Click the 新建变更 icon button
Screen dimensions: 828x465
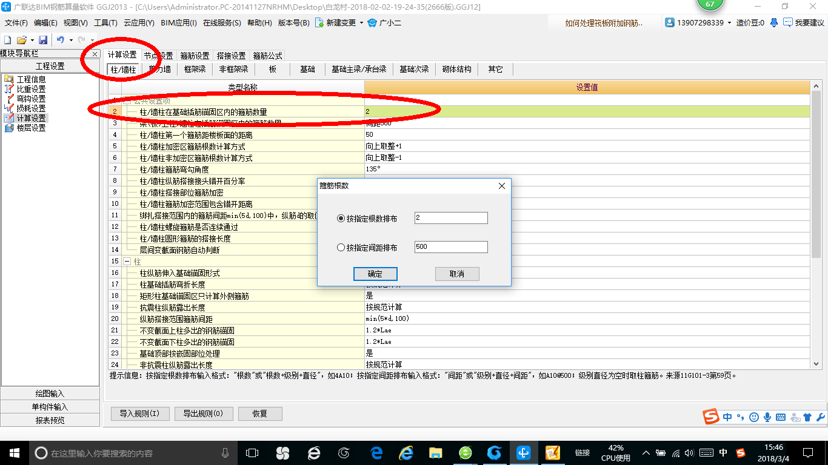coord(319,22)
